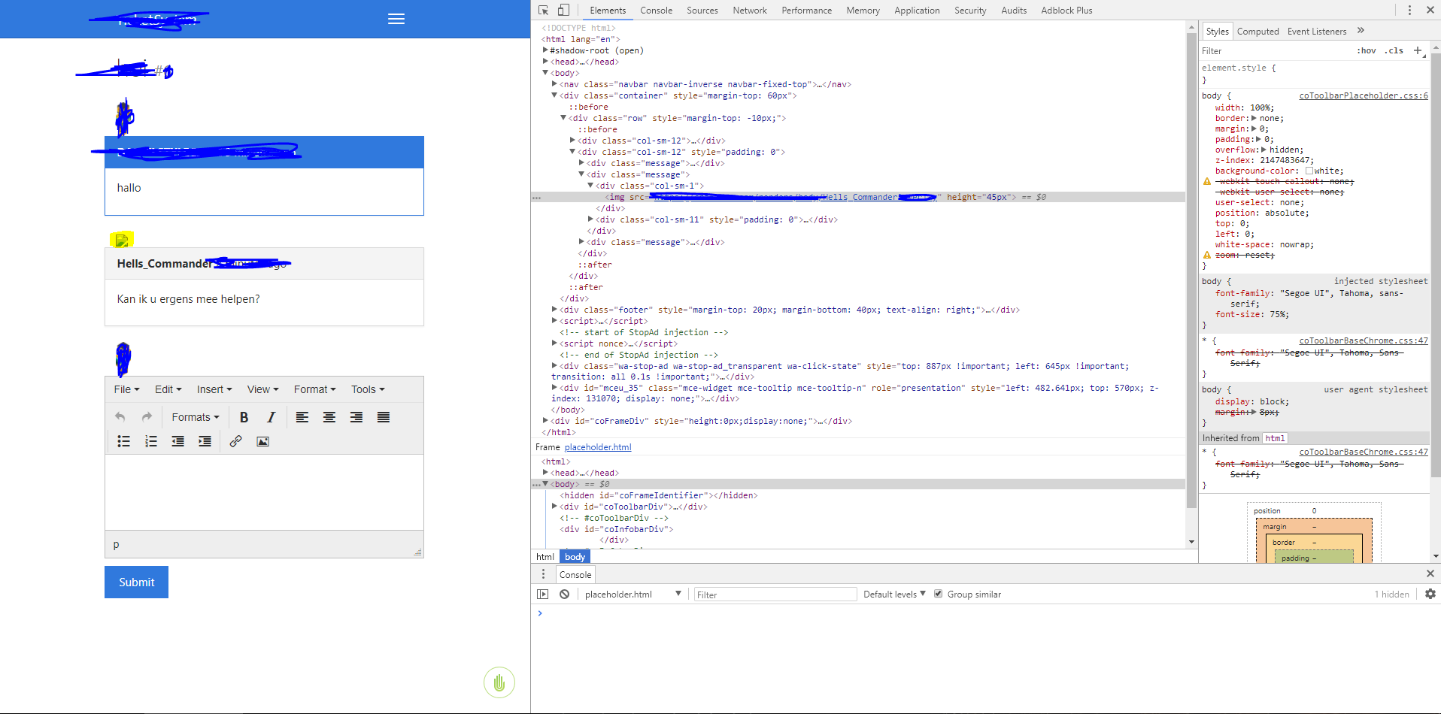Switch to the Network tab in DevTools

coord(749,10)
